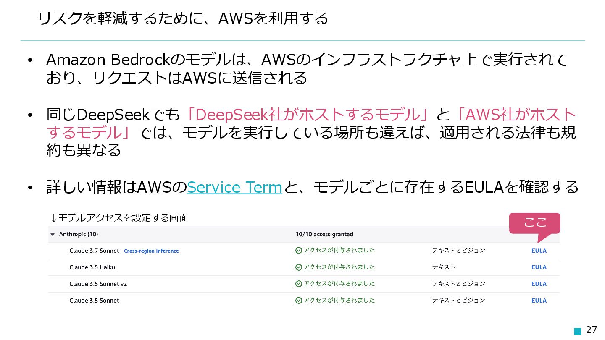Click テキストとビジョン modality for Claude 3.5 Sonnet v2
Image resolution: width=605 pixels, height=340 pixels.
pyautogui.click(x=459, y=284)
